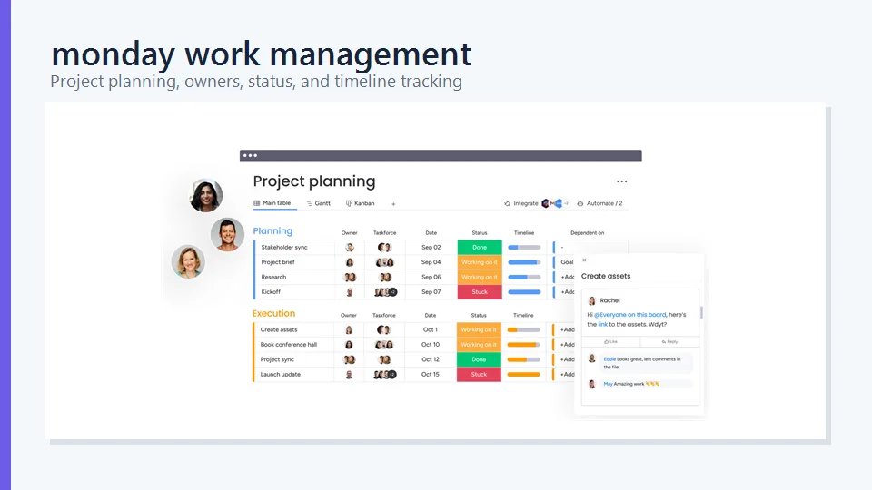This screenshot has height=490, width=872.
Task: Click Project sync owner avatars
Action: coord(349,360)
